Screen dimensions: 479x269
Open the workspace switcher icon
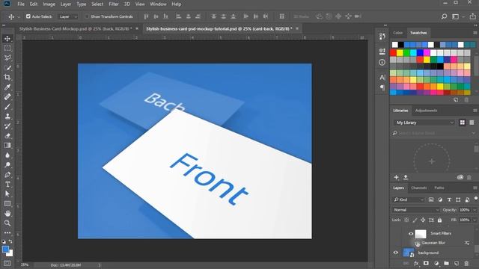(456, 16)
